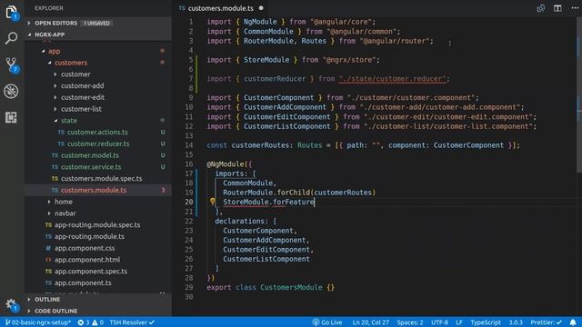Select the customers.module.ts editor tab
The height and width of the screenshot is (327, 582).
point(220,8)
